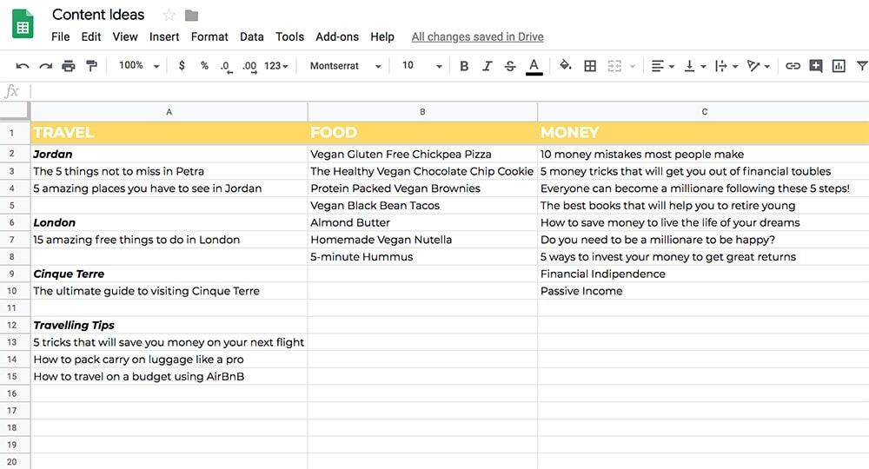Viewport: 869px width, 469px height.
Task: Apply fill color with paint bucket
Action: (566, 66)
